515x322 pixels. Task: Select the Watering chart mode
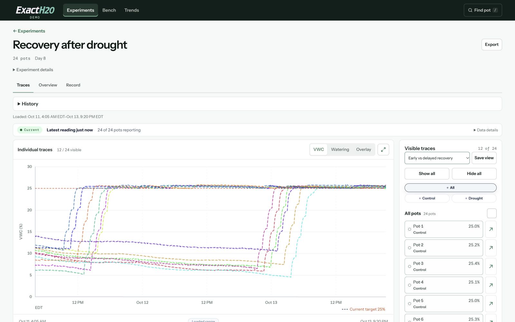(x=340, y=149)
